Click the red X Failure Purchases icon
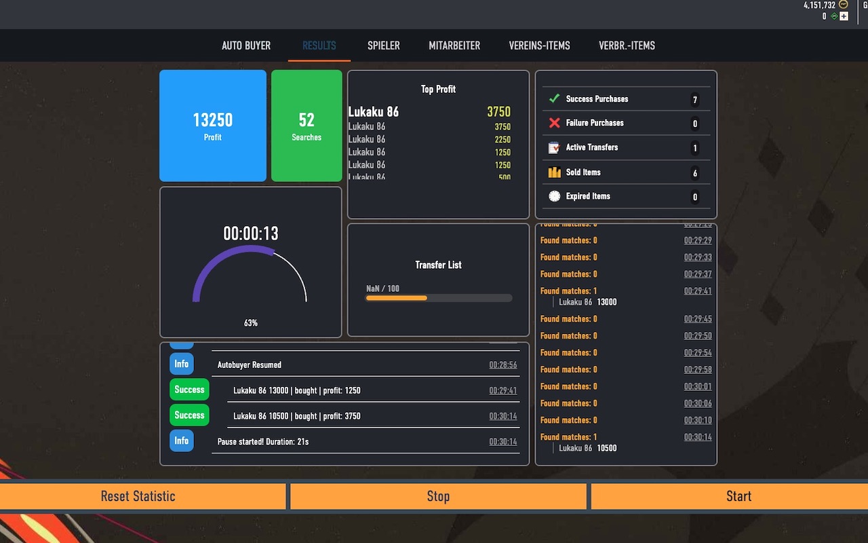868x543 pixels. pos(554,123)
